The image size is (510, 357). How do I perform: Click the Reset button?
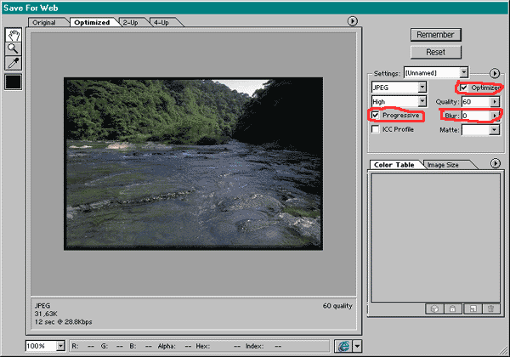pyautogui.click(x=435, y=52)
